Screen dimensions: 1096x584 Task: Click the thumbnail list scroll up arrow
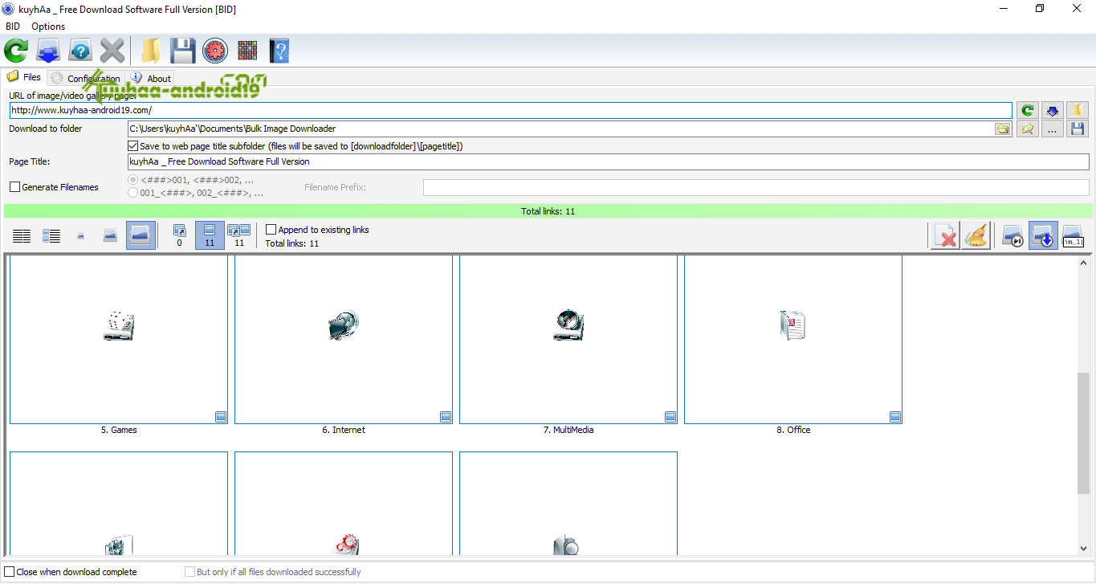pyautogui.click(x=1084, y=263)
